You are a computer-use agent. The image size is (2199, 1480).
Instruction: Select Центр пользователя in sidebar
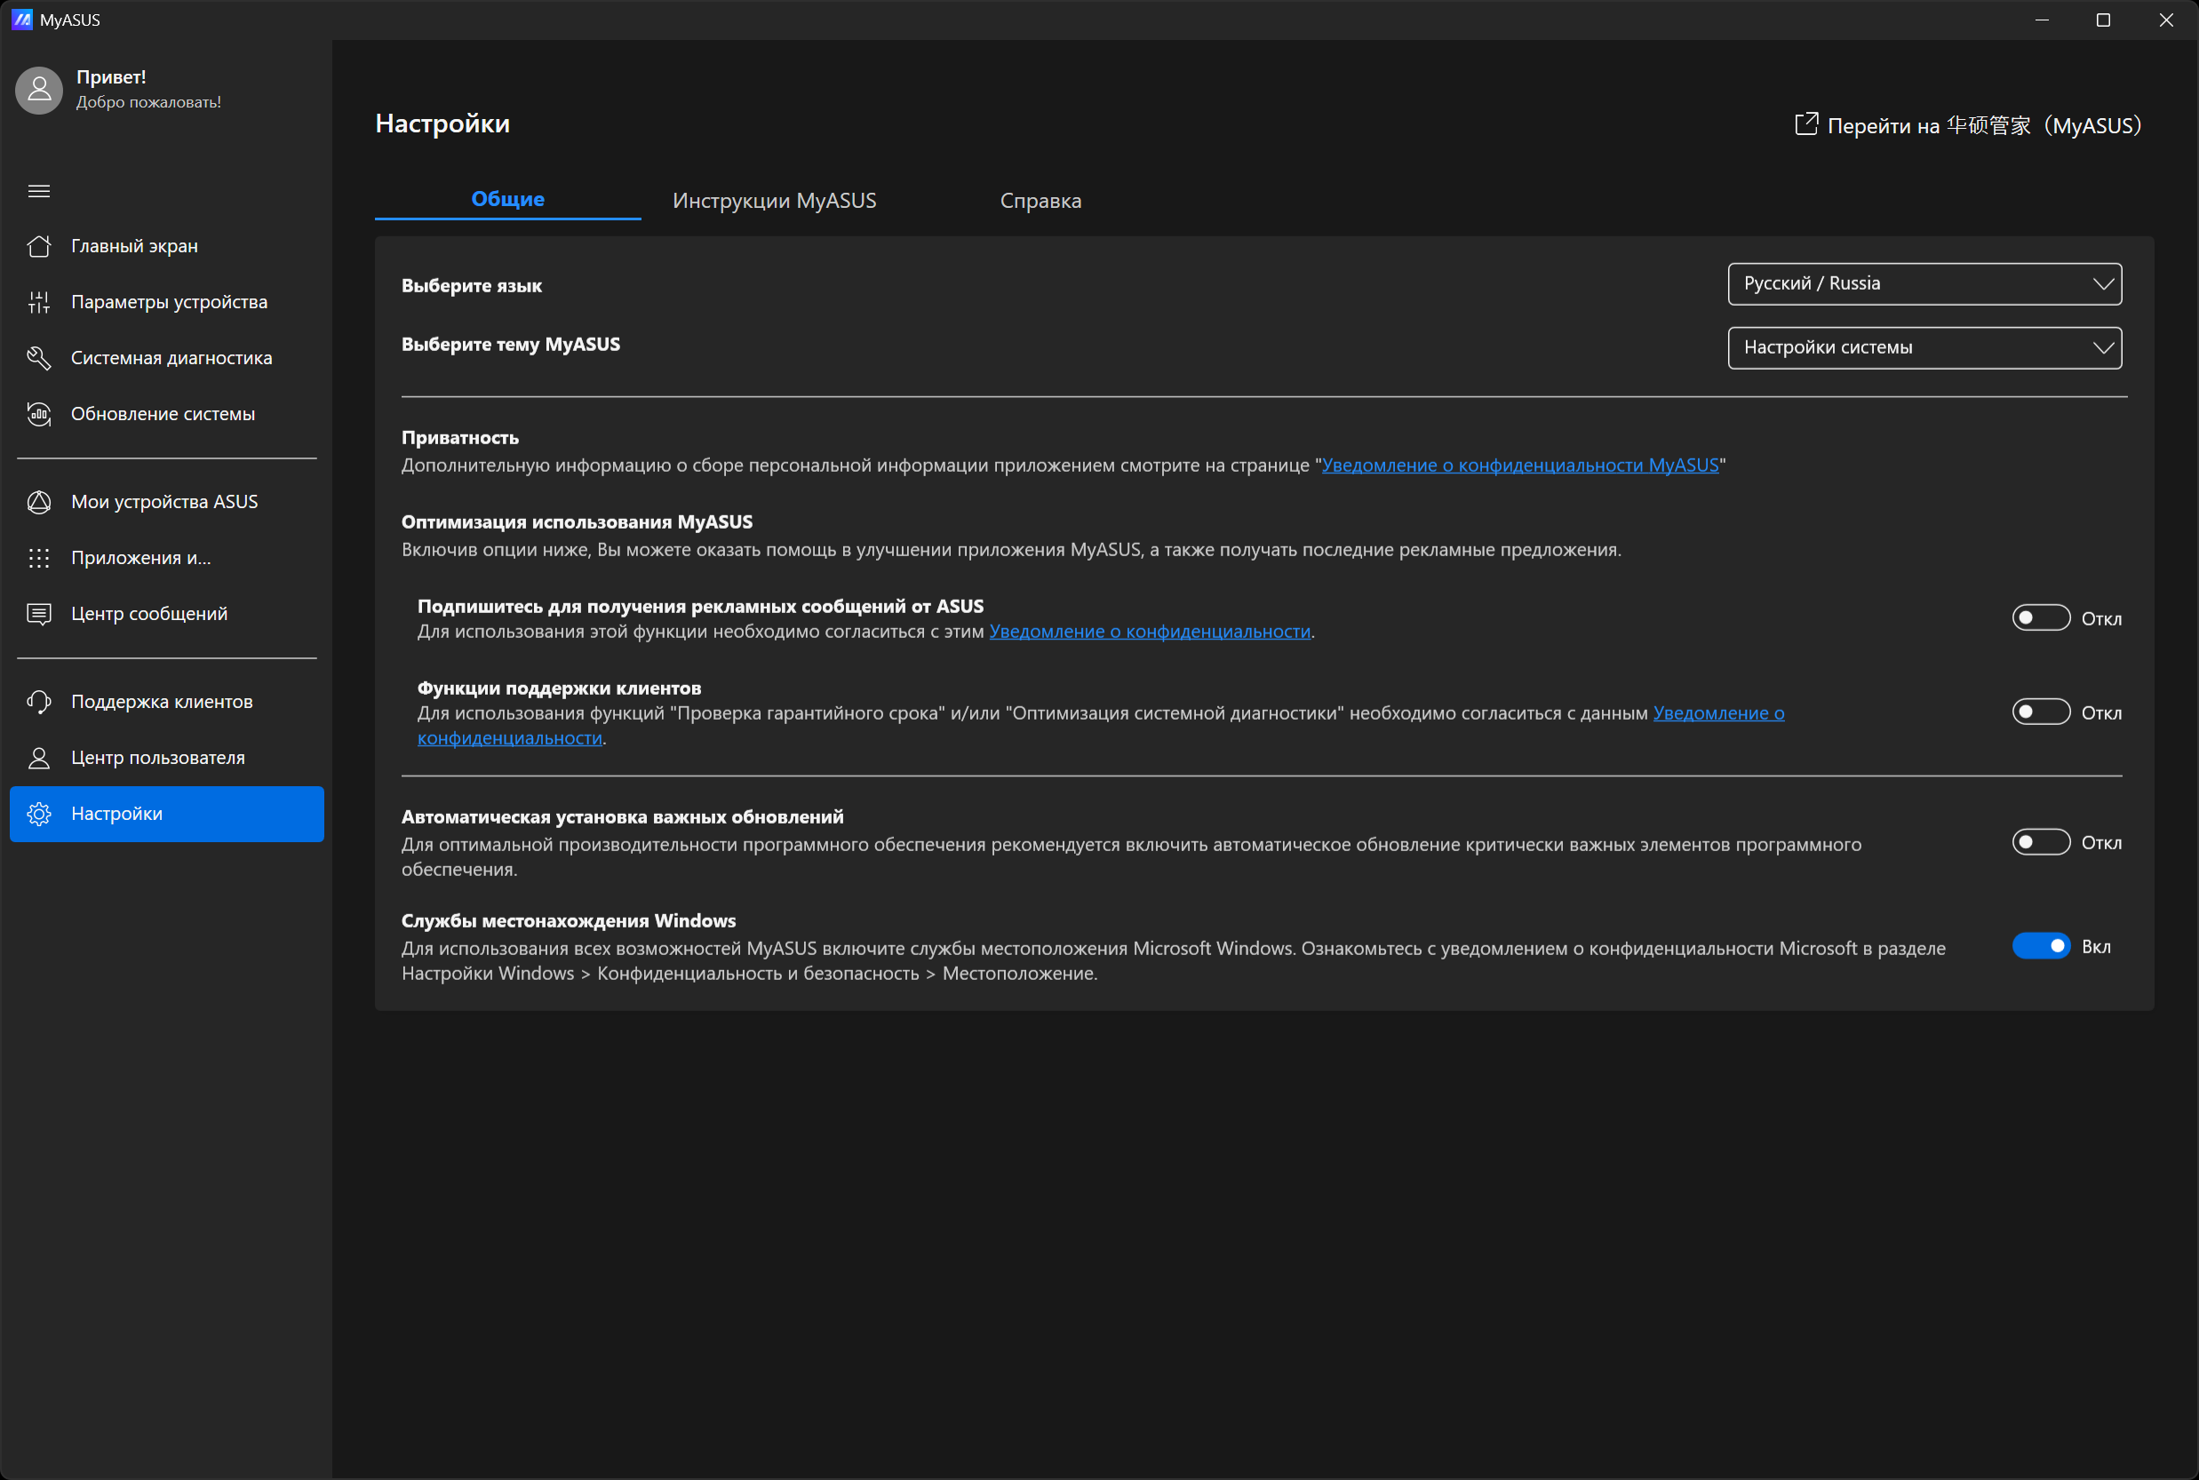coord(157,758)
